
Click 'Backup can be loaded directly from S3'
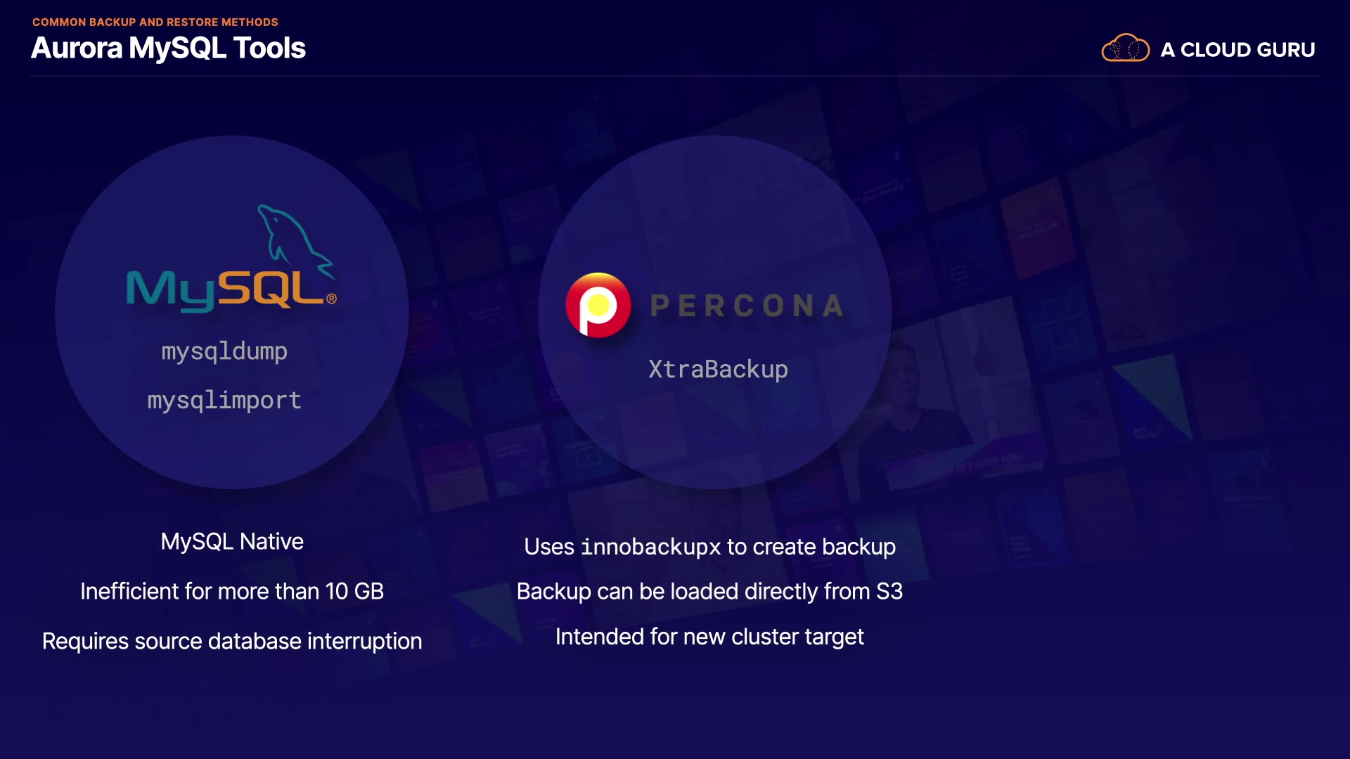point(709,591)
